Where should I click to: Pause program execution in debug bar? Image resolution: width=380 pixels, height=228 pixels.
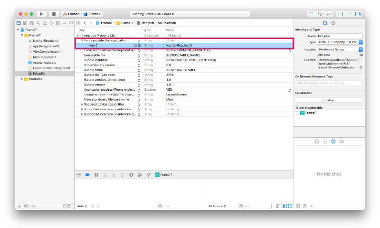pyautogui.click(x=96, y=175)
